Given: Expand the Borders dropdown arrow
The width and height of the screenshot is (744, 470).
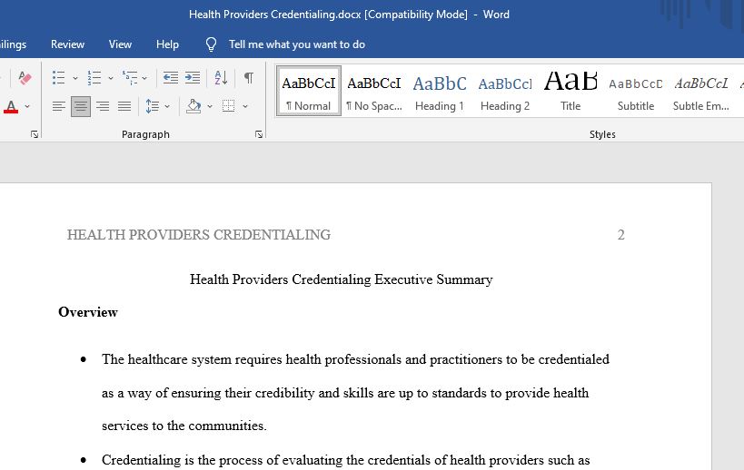Looking at the screenshot, I should (245, 106).
